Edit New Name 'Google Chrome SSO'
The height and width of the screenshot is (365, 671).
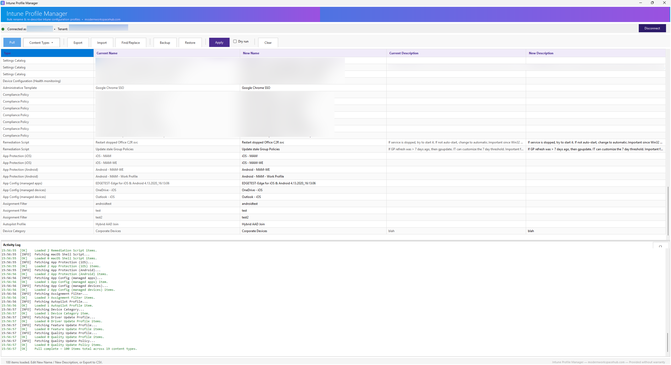(x=313, y=88)
